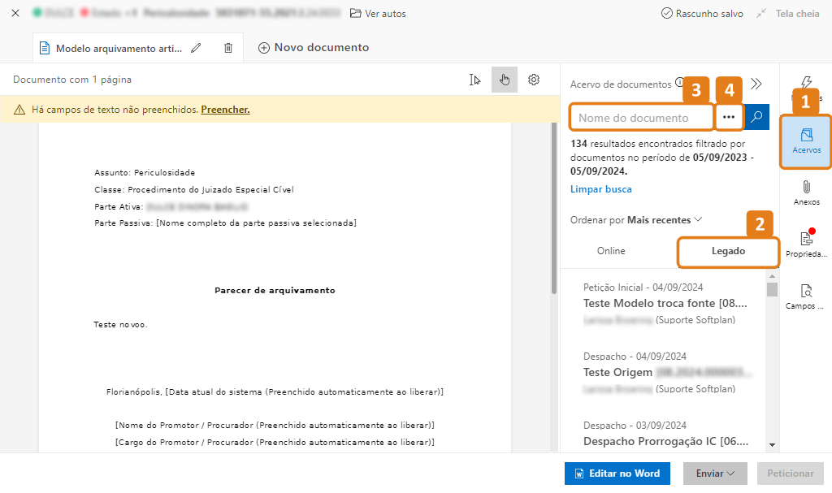Focus the Nome do documento search field

[641, 118]
